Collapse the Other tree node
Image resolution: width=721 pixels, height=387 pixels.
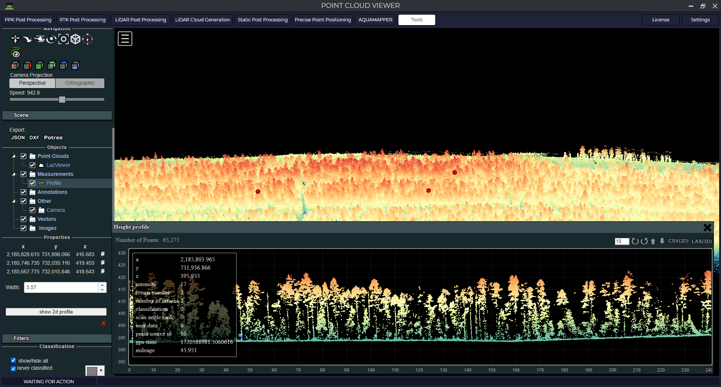tap(14, 201)
